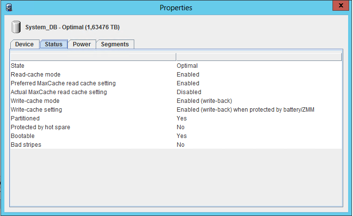This screenshot has width=353, height=216.
Task: Click Actual MaxCache read cache setting row
Action: [59, 92]
